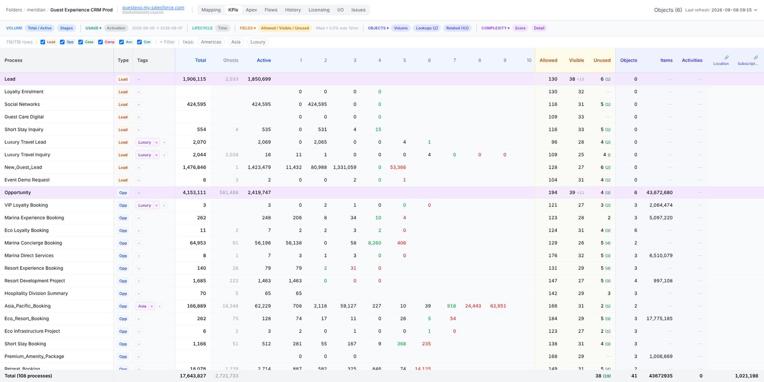
Task: Select the Stages volume pill
Action: (66, 28)
